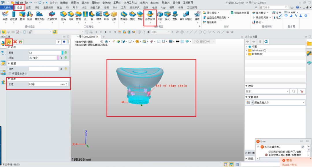Open the 编辑(E) menu
312x167 pixels.
click(64, 3)
